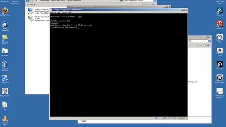This screenshot has width=226, height=127.
Task: Open the VLC media player desktop icon
Action: click(5, 120)
